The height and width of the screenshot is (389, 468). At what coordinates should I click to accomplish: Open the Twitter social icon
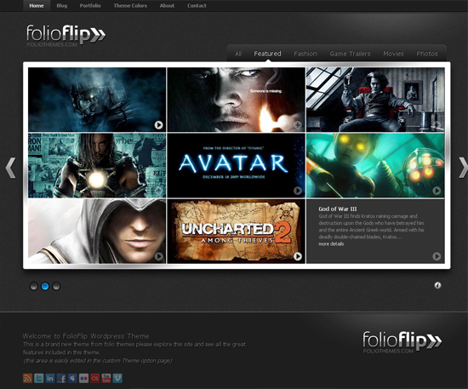[39, 378]
